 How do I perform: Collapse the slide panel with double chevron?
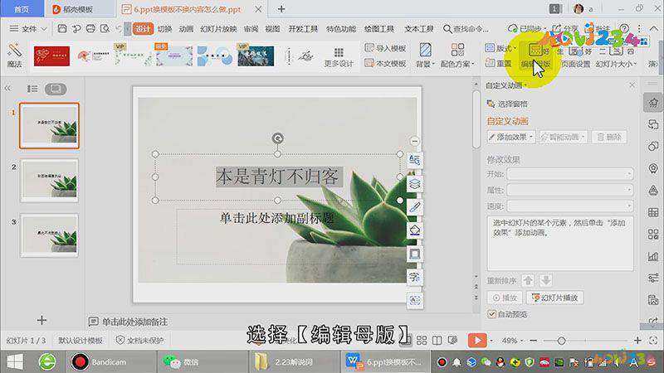(x=7, y=89)
